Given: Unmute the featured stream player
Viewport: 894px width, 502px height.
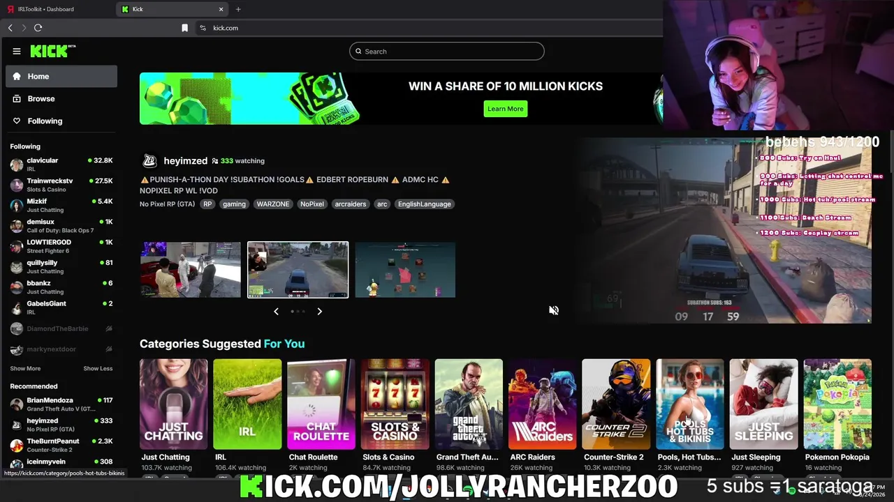Looking at the screenshot, I should [554, 310].
